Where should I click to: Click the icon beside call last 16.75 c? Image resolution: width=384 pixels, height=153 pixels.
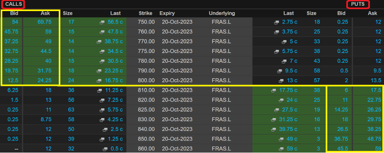99,81
